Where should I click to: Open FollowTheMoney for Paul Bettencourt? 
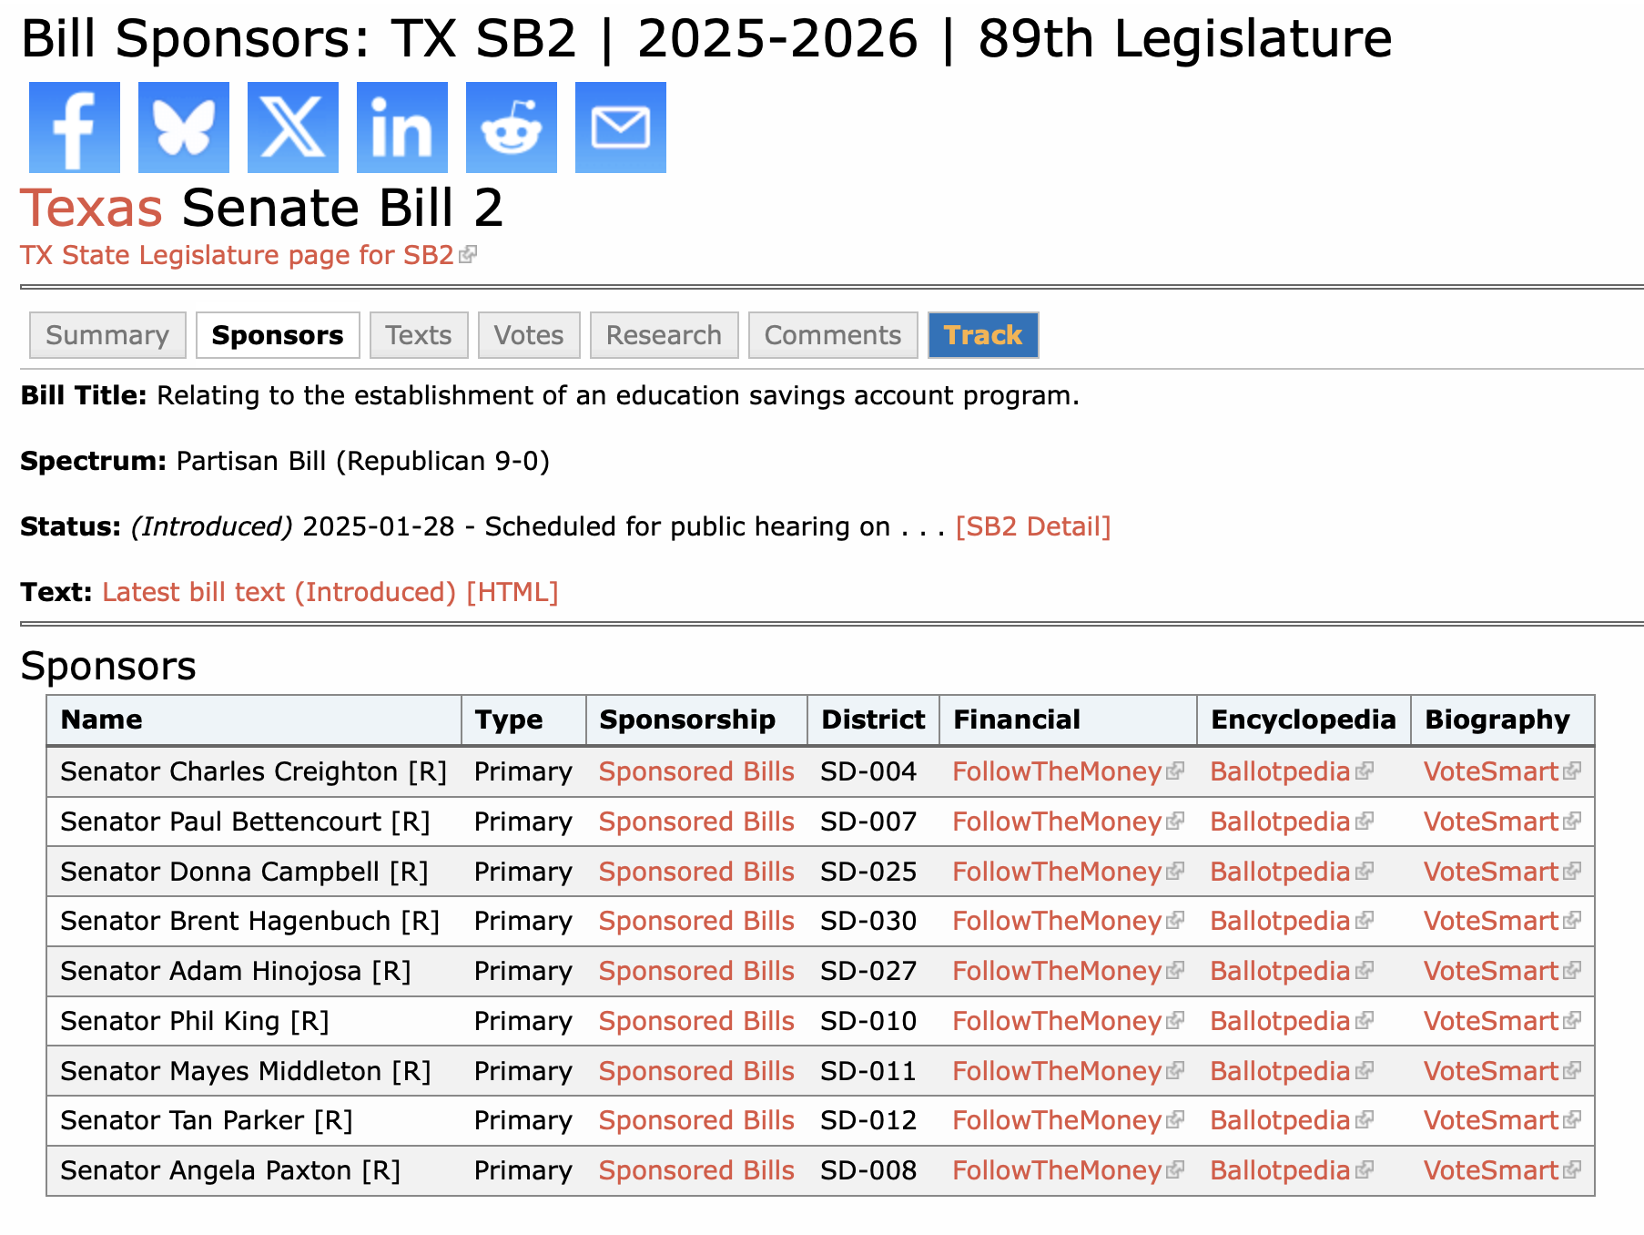coord(1057,822)
